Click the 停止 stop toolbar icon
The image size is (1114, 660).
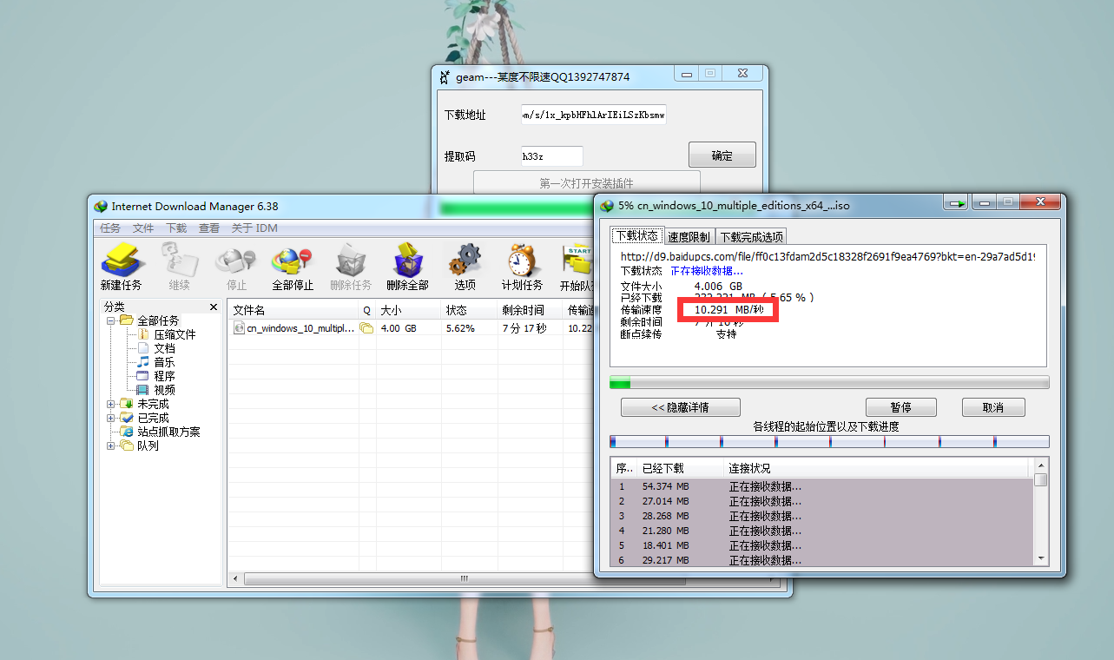[236, 267]
